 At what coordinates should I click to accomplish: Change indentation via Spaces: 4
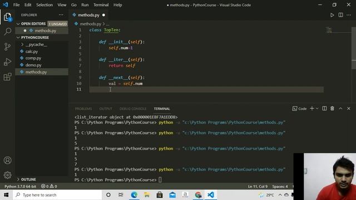(x=280, y=187)
